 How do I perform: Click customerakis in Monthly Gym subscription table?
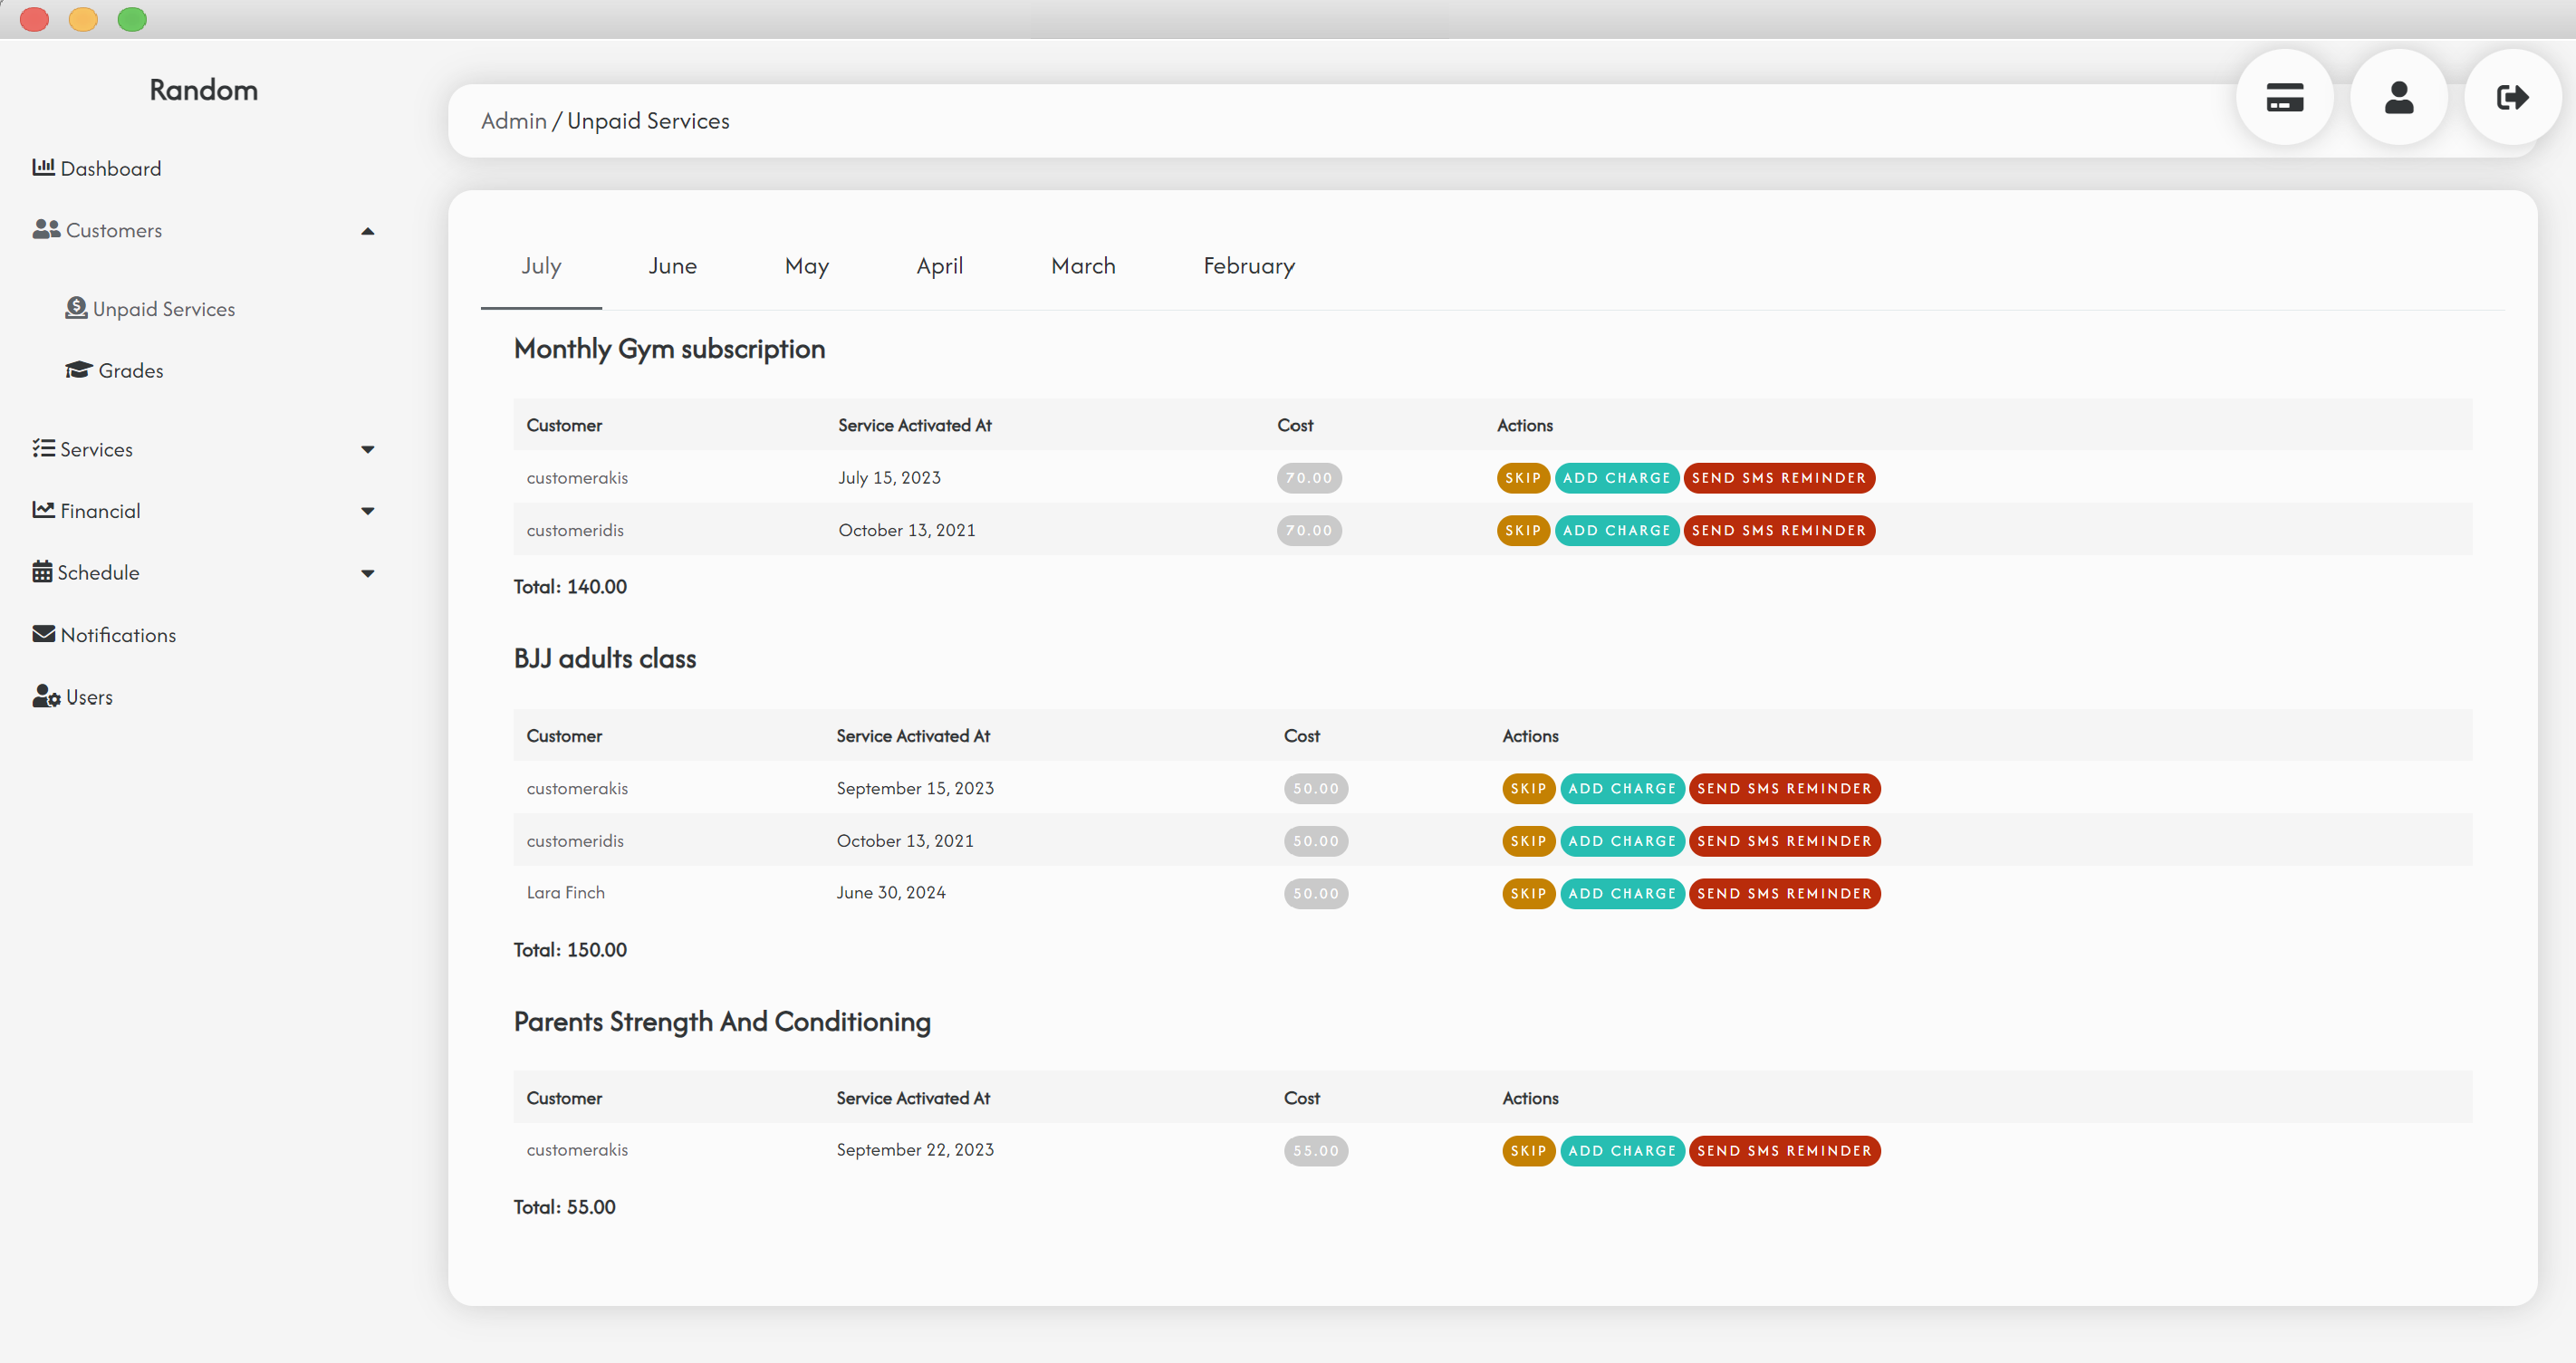pyautogui.click(x=577, y=478)
